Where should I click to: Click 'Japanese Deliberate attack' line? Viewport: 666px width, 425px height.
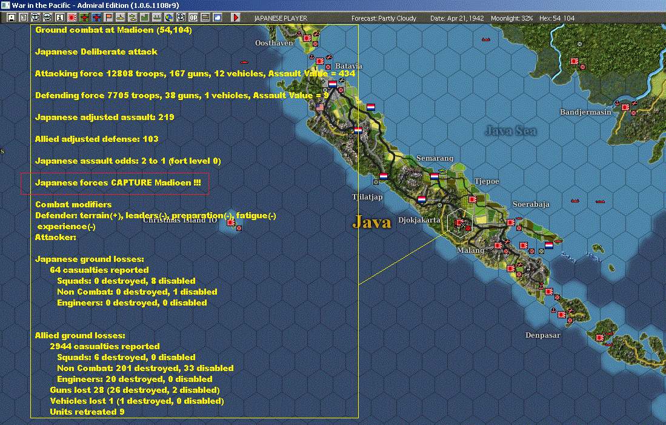click(96, 52)
